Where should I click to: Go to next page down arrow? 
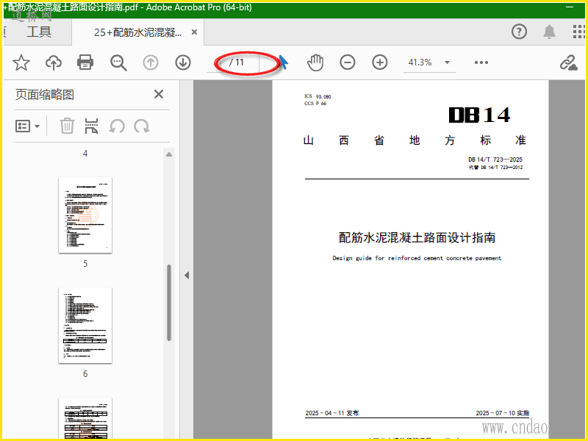click(x=183, y=62)
